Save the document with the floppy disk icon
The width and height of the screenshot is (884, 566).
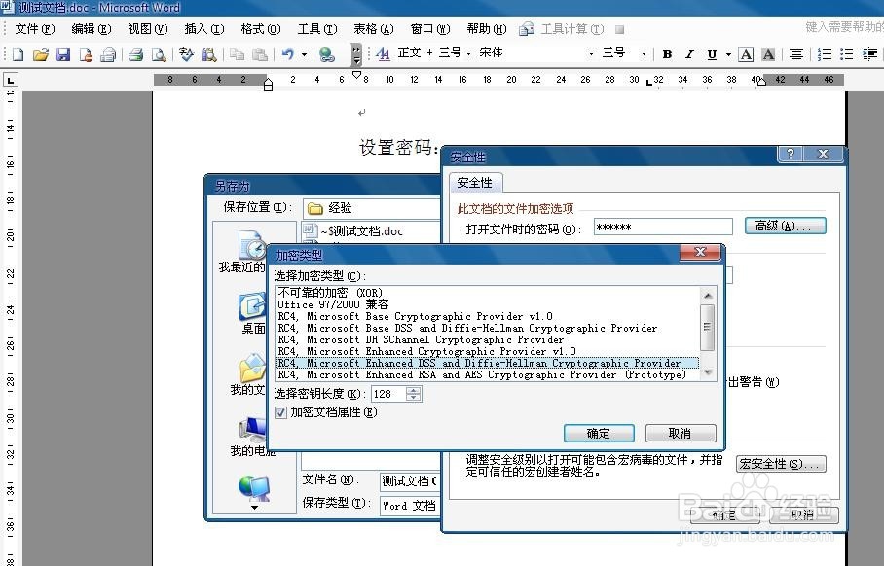click(63, 54)
